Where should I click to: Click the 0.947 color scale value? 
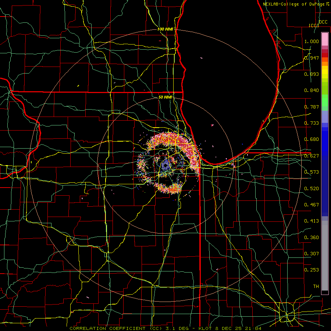click(312, 58)
